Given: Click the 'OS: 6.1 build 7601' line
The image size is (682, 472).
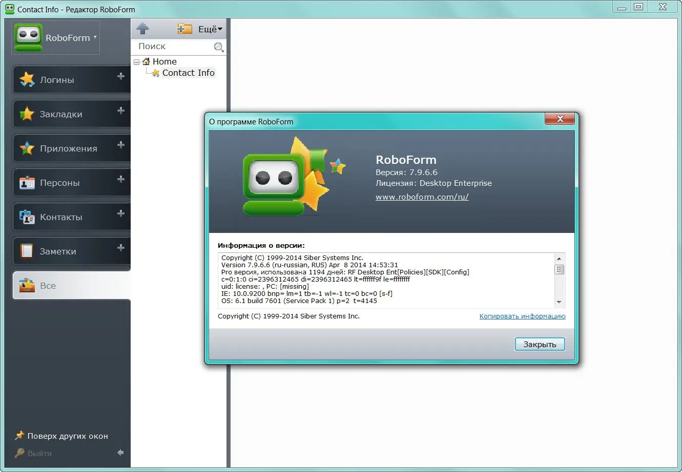Looking at the screenshot, I should (x=299, y=301).
